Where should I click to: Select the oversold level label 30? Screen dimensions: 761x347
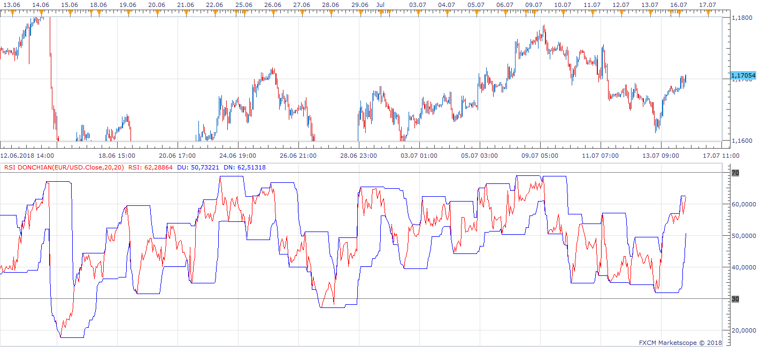click(735, 299)
